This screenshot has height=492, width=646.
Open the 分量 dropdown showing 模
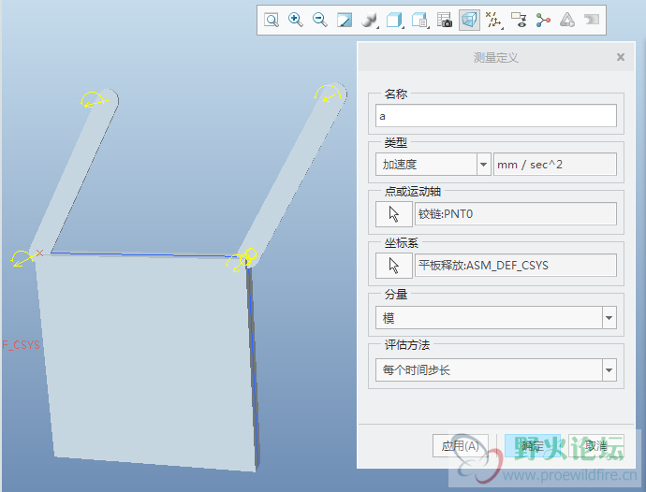[x=495, y=317]
